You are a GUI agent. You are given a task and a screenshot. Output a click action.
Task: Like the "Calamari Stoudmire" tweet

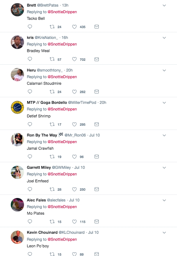[74, 92]
